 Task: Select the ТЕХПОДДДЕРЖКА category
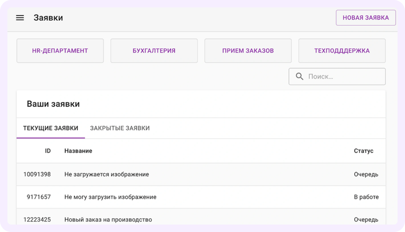[x=342, y=51]
